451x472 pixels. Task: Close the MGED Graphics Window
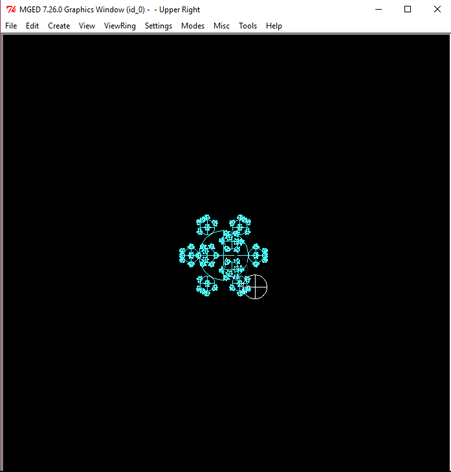tap(437, 9)
